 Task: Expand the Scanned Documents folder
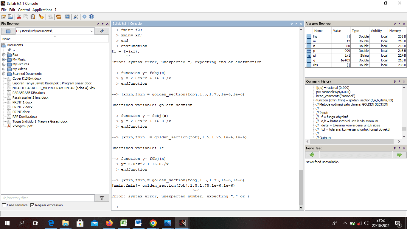(4, 74)
